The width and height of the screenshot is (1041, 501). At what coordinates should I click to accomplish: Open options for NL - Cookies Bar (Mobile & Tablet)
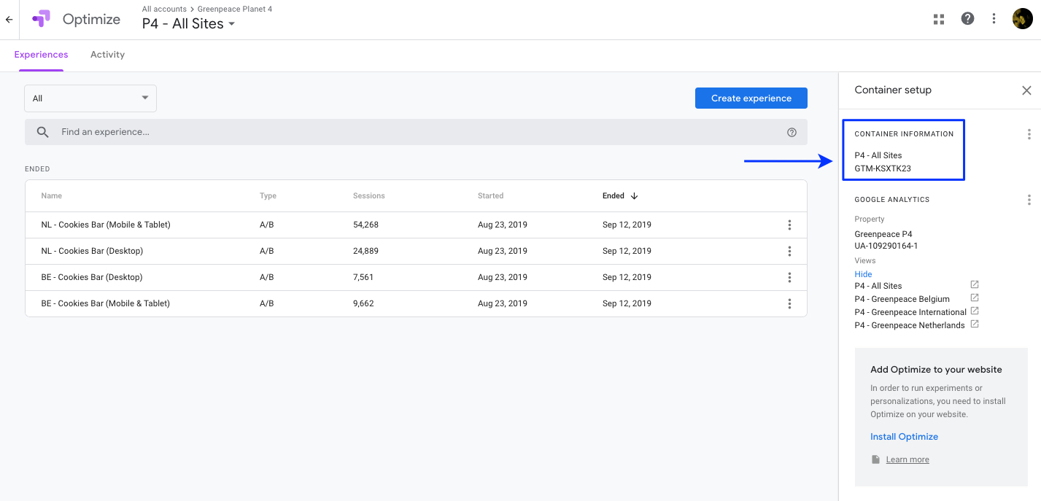click(789, 225)
